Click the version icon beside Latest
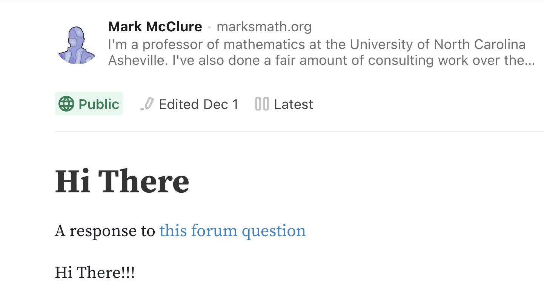The height and width of the screenshot is (304, 544). (262, 104)
